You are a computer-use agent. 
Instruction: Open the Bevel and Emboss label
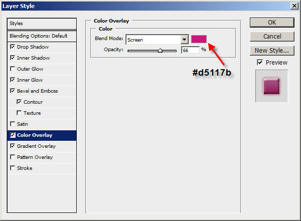coord(38,91)
